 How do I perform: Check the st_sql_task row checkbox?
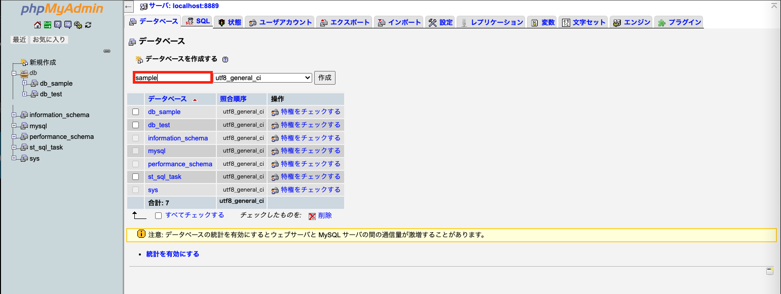pos(135,176)
